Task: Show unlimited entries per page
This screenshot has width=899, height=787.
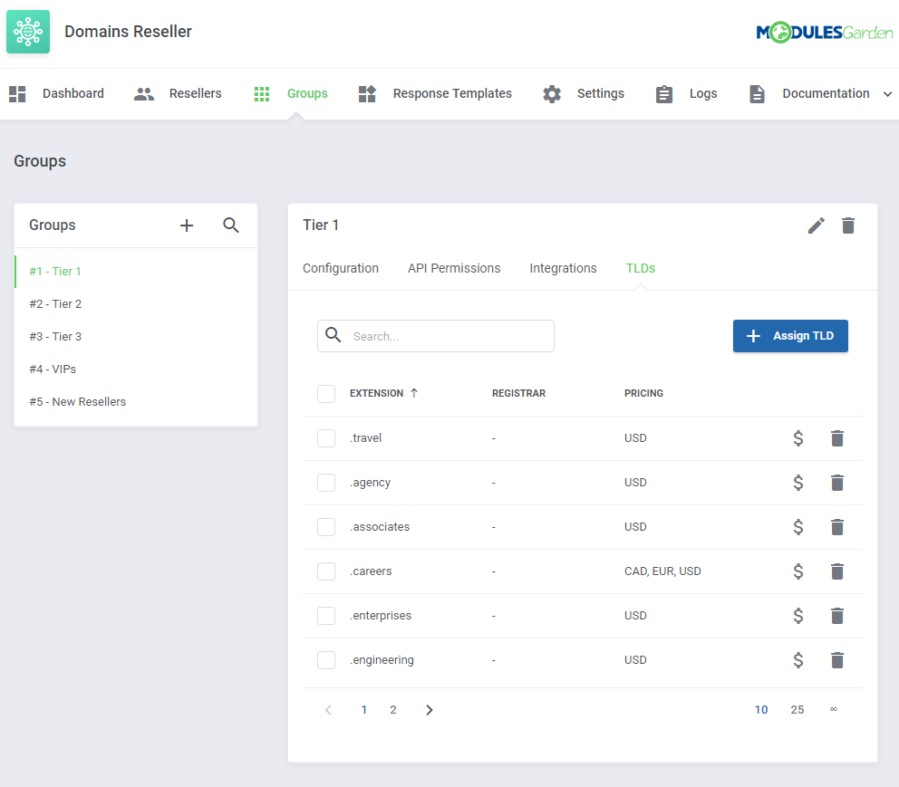Action: (x=834, y=710)
